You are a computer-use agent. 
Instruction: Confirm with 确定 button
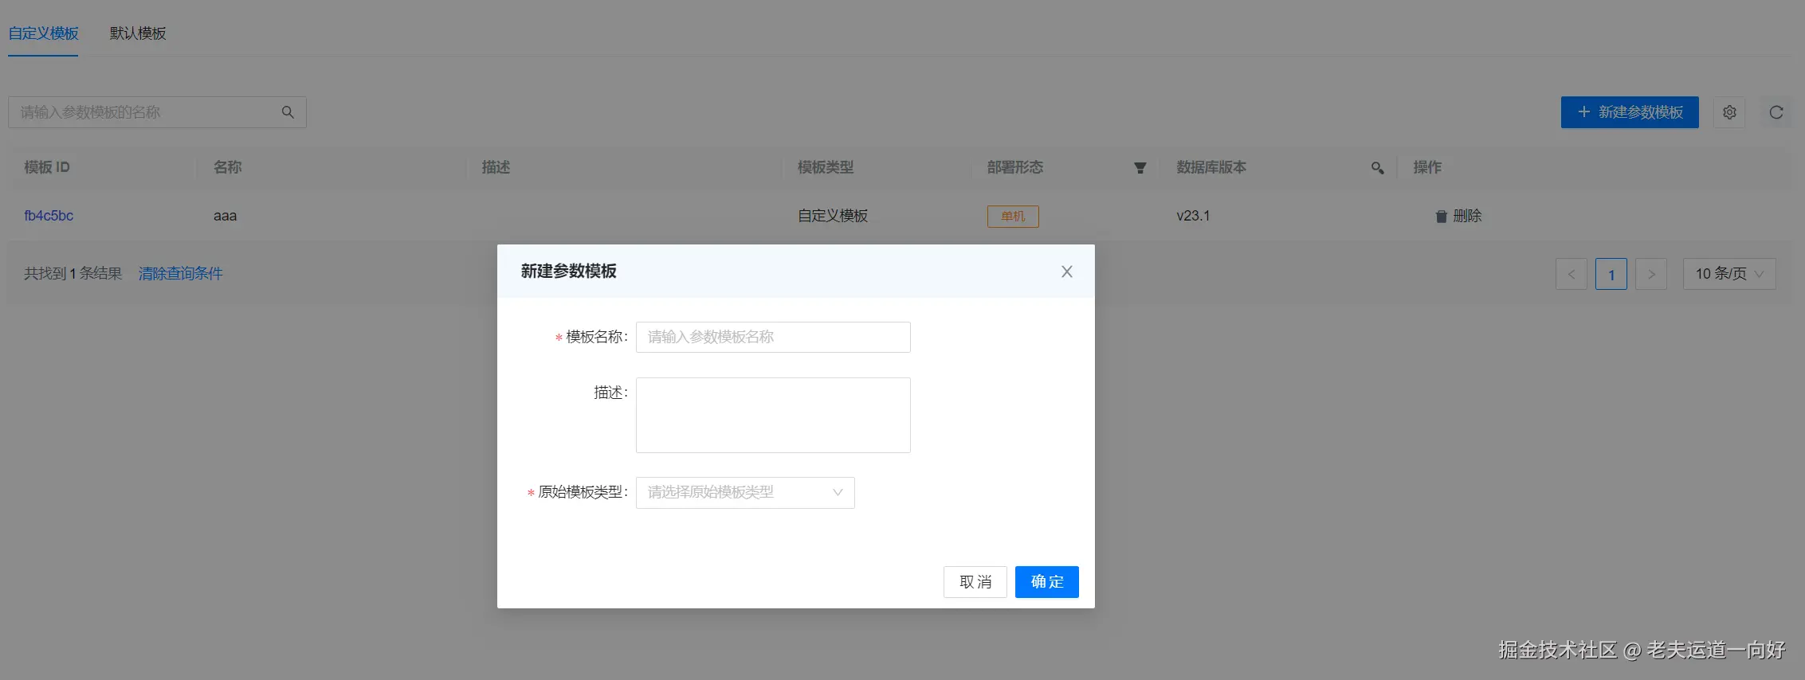tap(1047, 582)
